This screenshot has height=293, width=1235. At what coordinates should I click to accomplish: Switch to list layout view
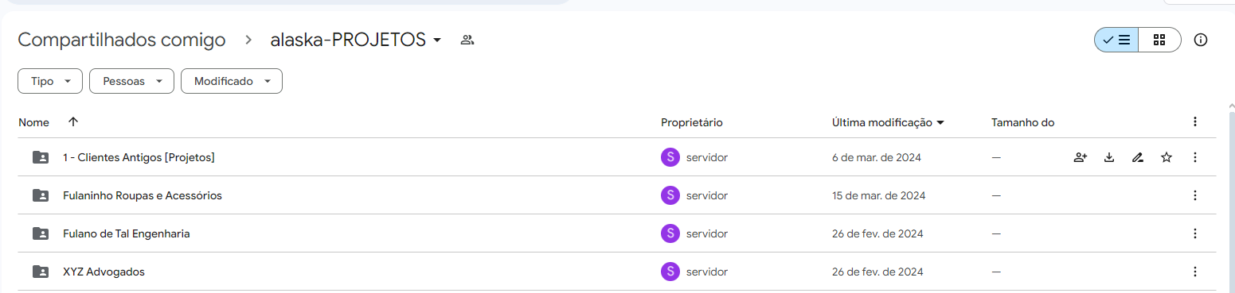point(1116,40)
